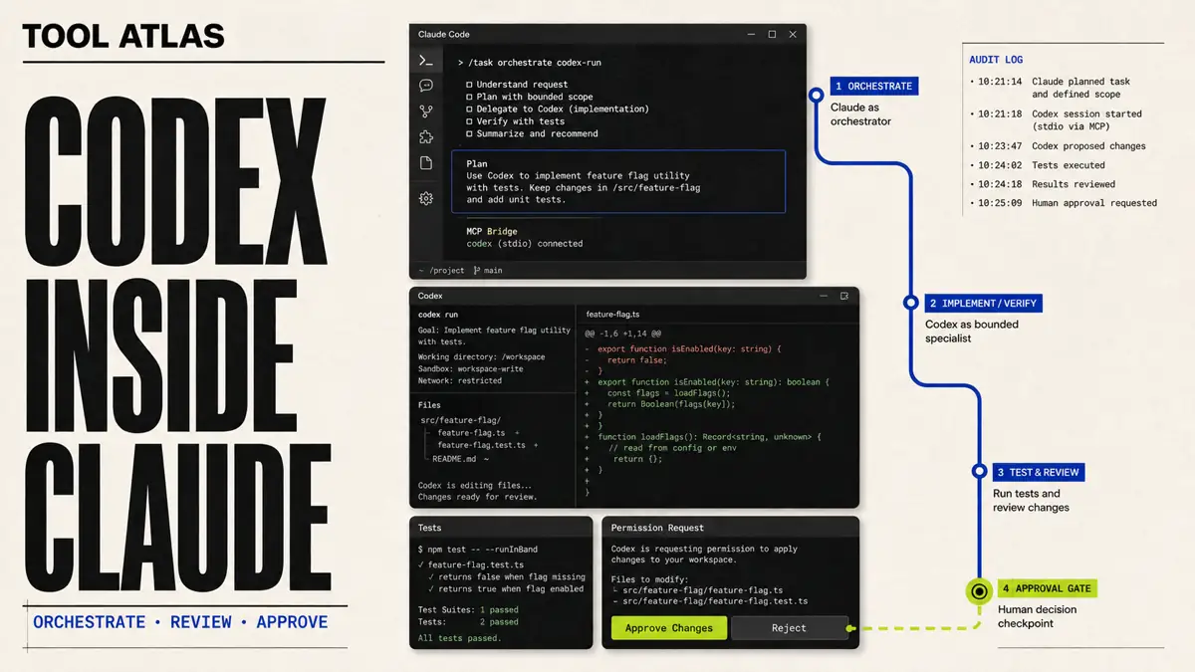Minimize the Codex window
Screen dimensions: 1195x672
pos(822,296)
